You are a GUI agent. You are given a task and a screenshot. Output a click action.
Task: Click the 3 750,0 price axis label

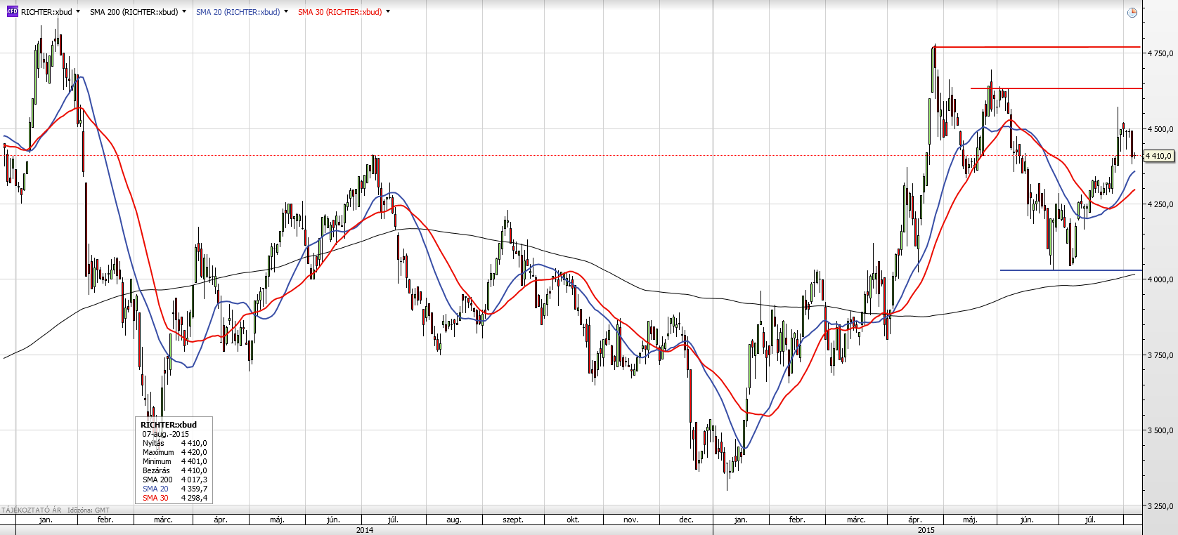click(1160, 355)
